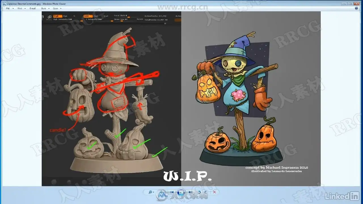Rotate the photo clockwise
The width and height of the screenshot is (363, 204).
tap(206, 192)
